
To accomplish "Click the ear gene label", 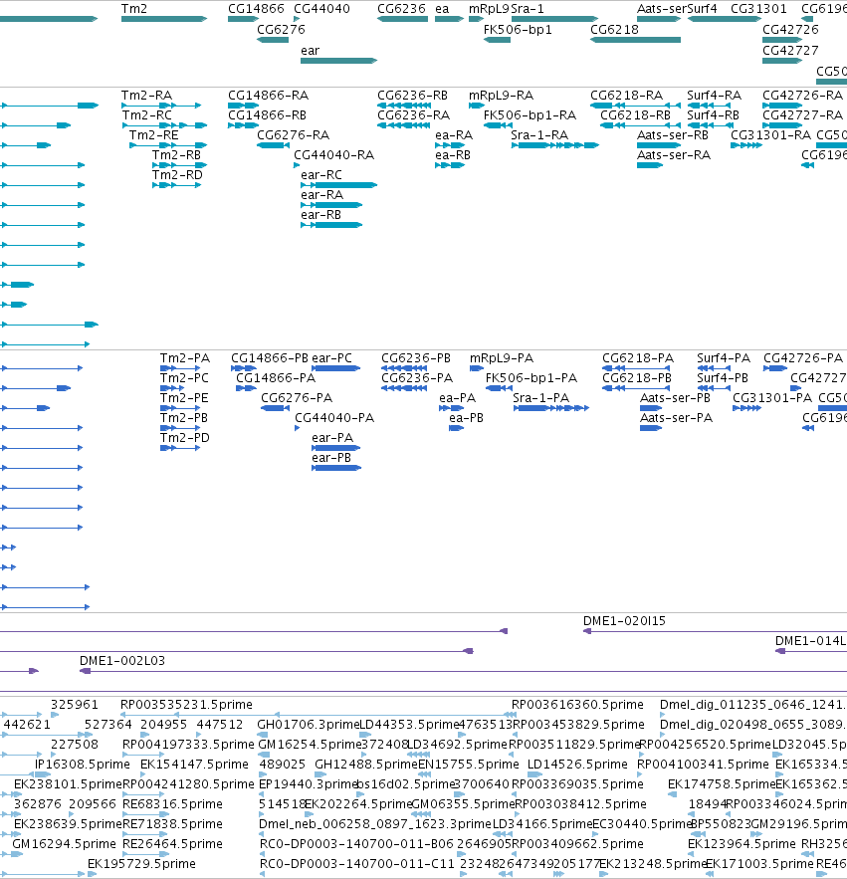I will pos(310,51).
